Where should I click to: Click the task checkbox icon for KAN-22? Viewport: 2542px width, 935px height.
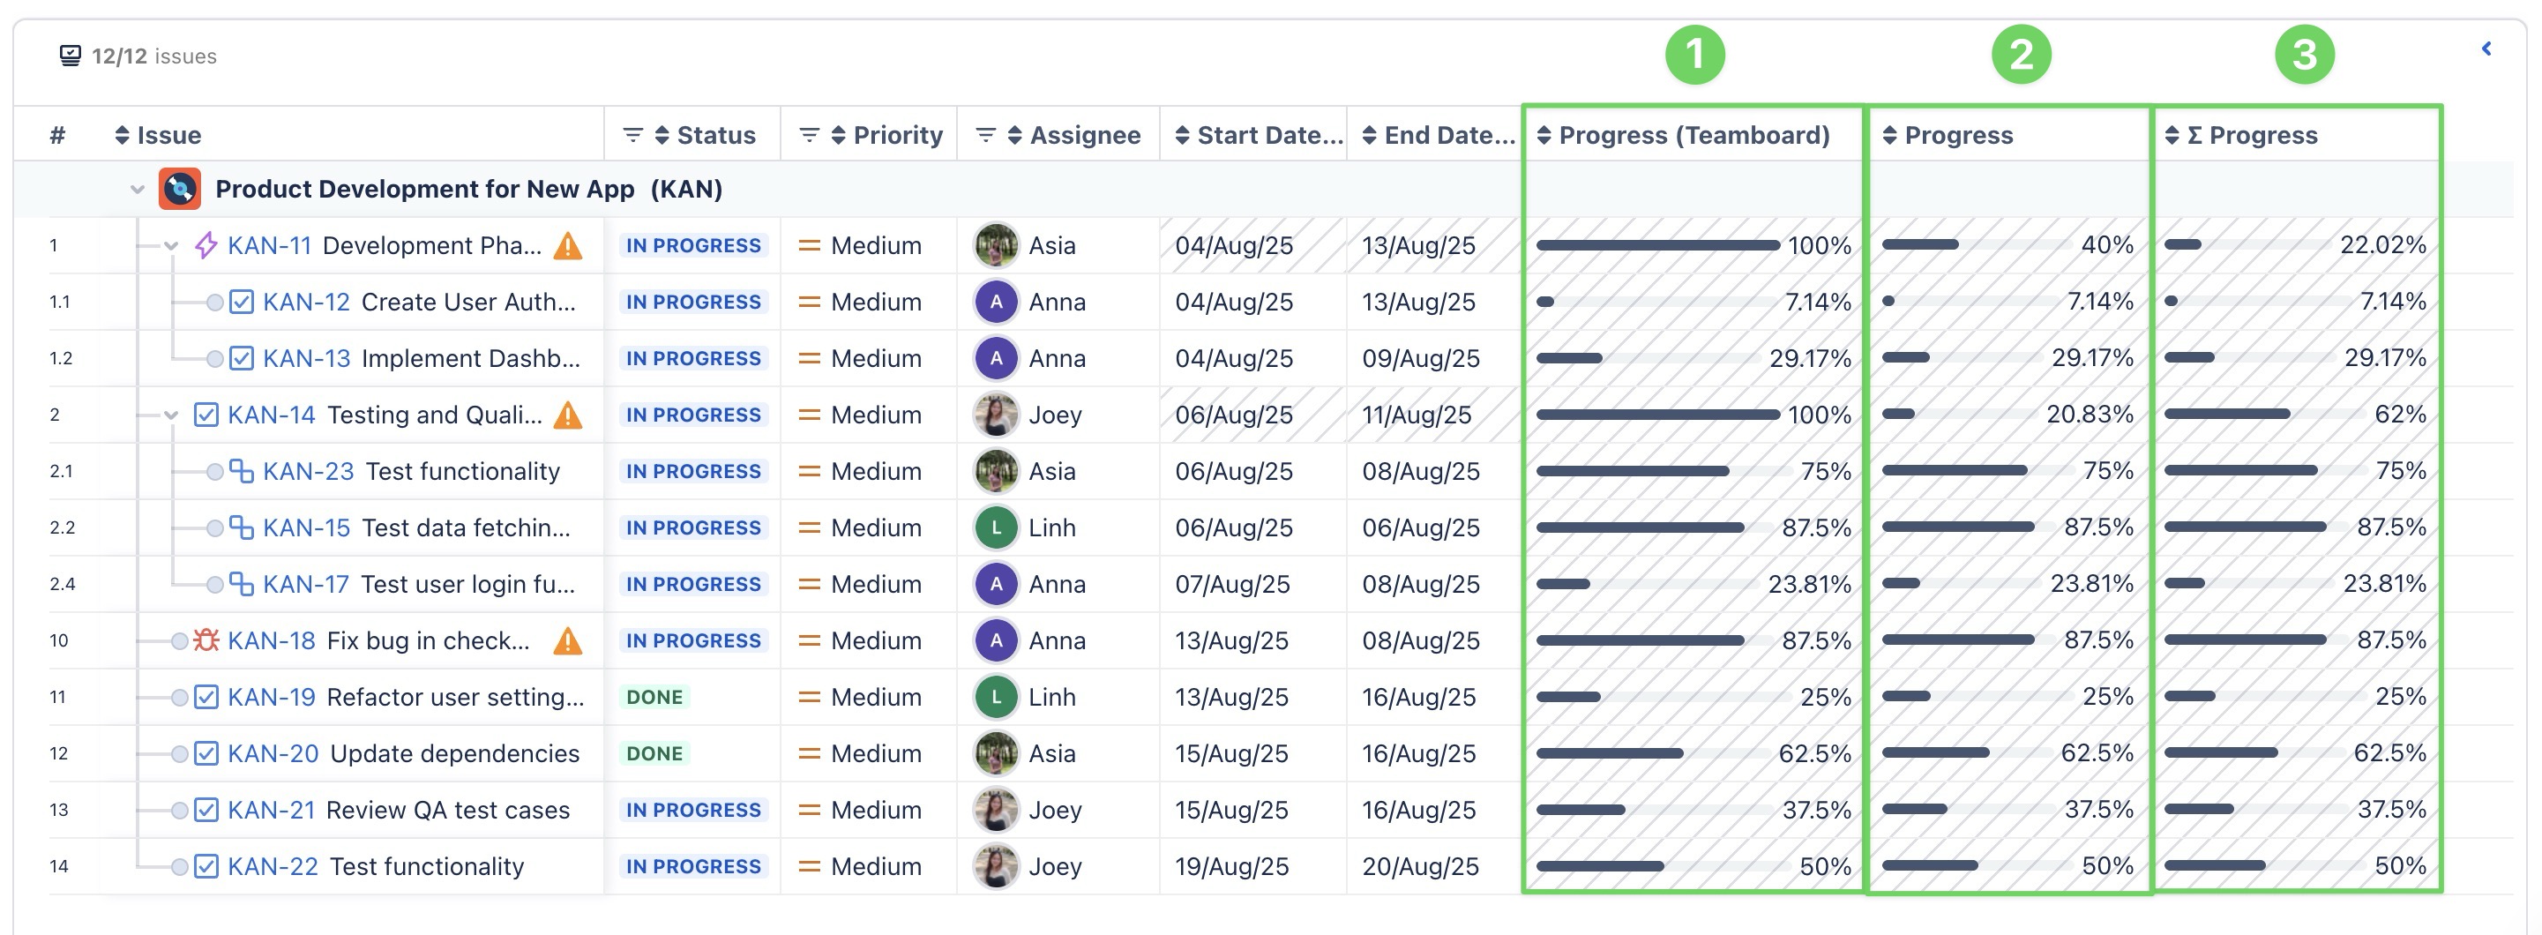(206, 867)
